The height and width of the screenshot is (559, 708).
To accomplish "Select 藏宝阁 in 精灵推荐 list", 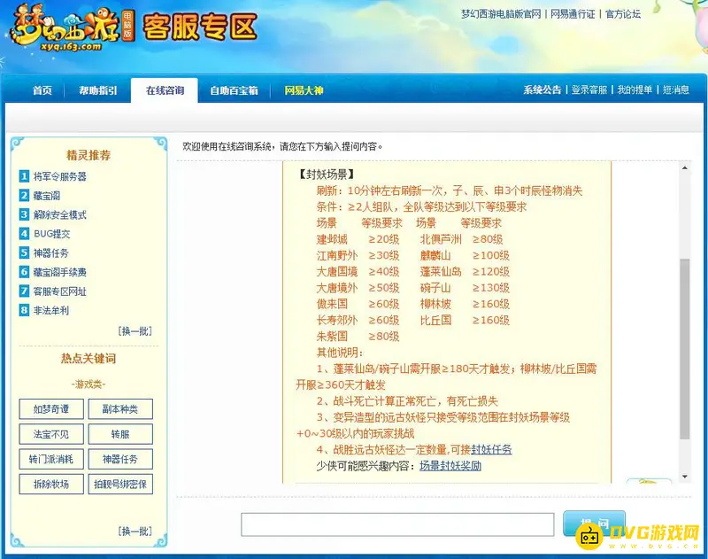I will [47, 196].
